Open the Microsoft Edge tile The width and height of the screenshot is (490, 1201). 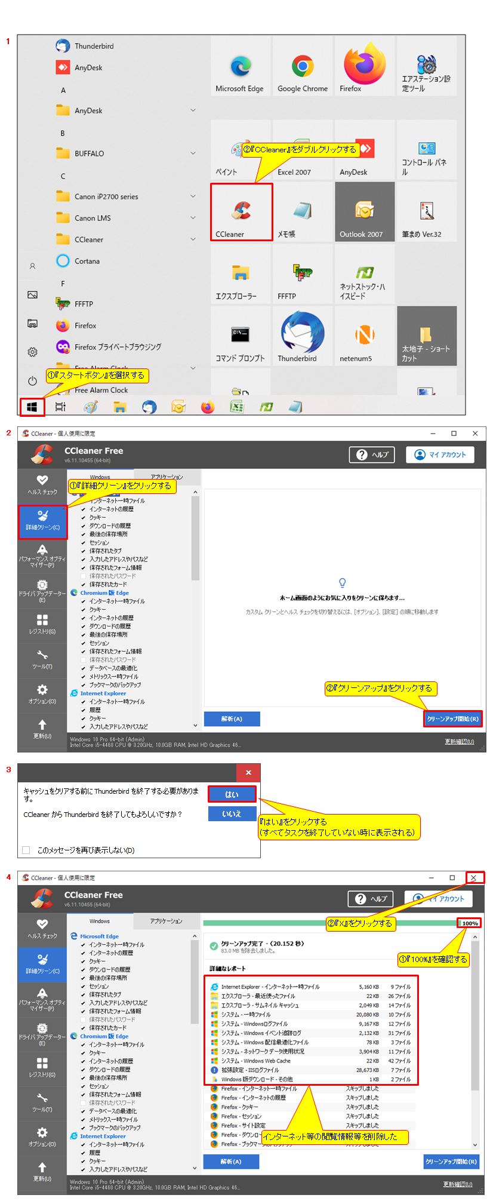click(x=240, y=66)
